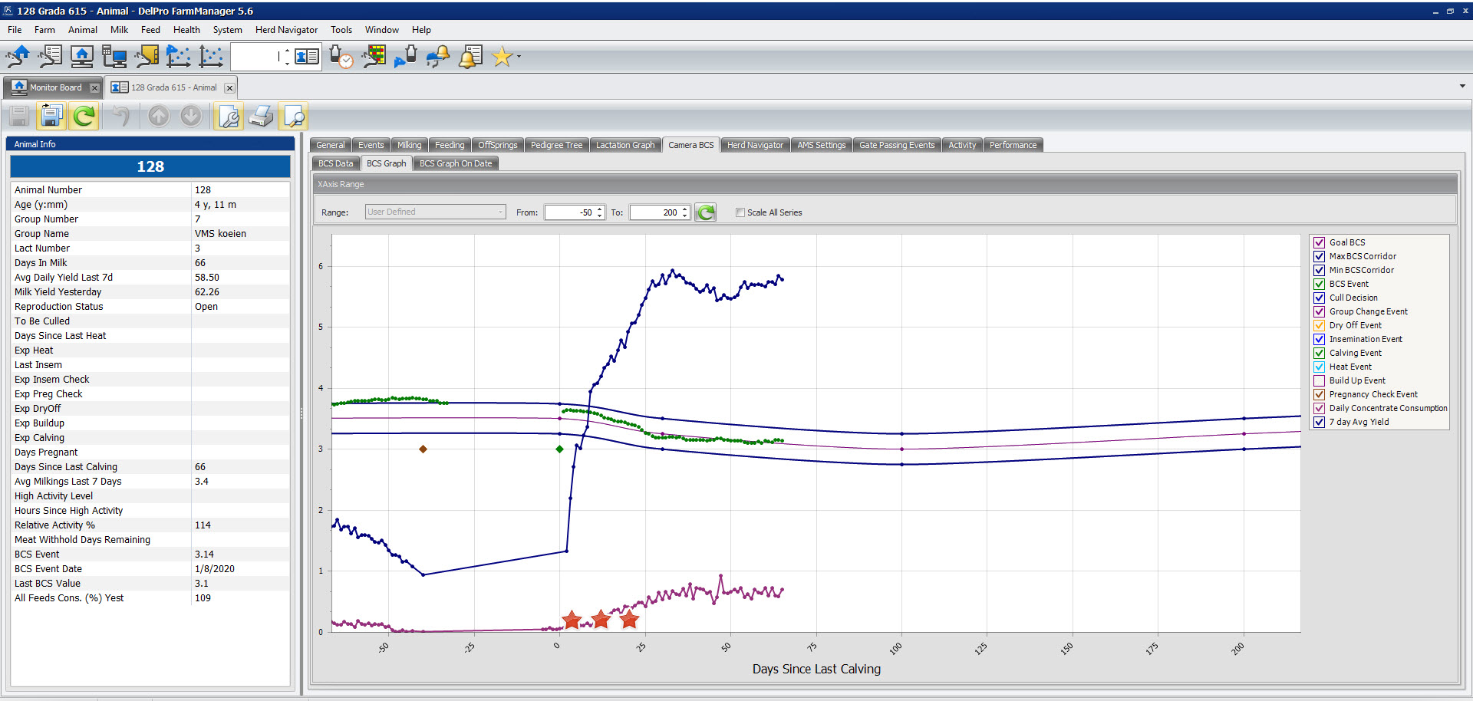The width and height of the screenshot is (1473, 701).
Task: Hide the 7 day Avg Yield series
Action: click(1320, 422)
